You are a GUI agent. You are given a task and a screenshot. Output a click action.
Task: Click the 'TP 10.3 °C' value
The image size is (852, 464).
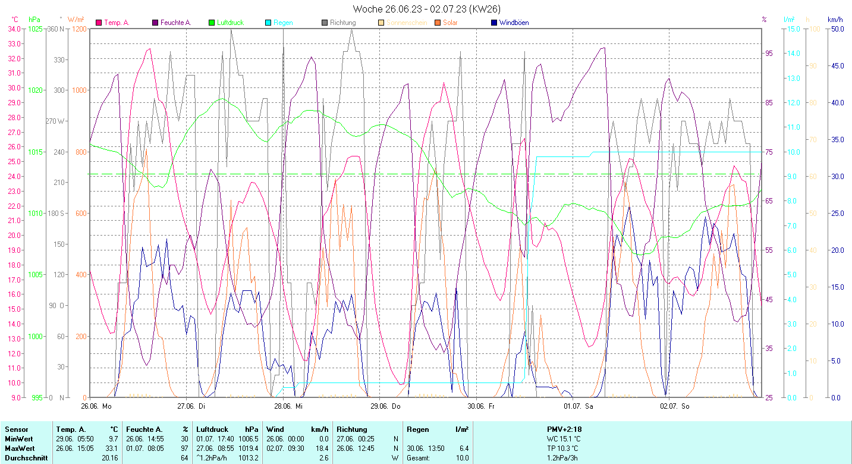tap(562, 448)
